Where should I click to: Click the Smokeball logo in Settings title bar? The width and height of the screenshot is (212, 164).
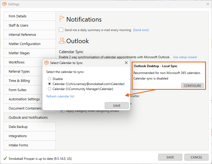(4, 4)
